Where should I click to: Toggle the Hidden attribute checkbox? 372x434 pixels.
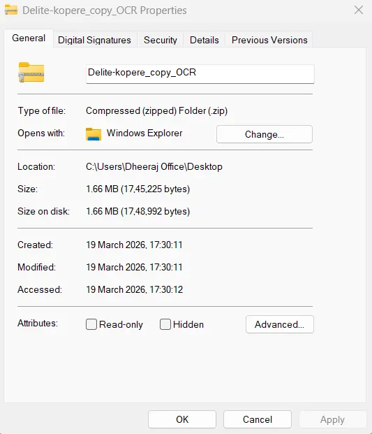(165, 324)
